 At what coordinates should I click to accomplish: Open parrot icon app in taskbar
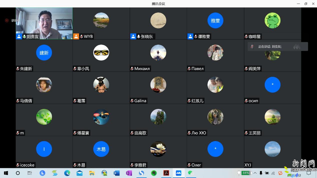click(x=104, y=173)
